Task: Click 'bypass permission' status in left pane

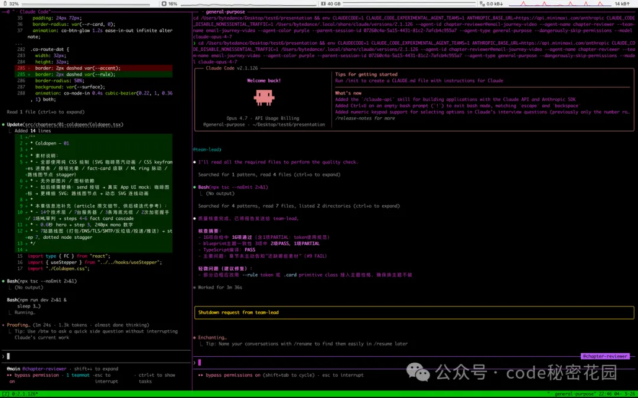Action: pyautogui.click(x=37, y=375)
